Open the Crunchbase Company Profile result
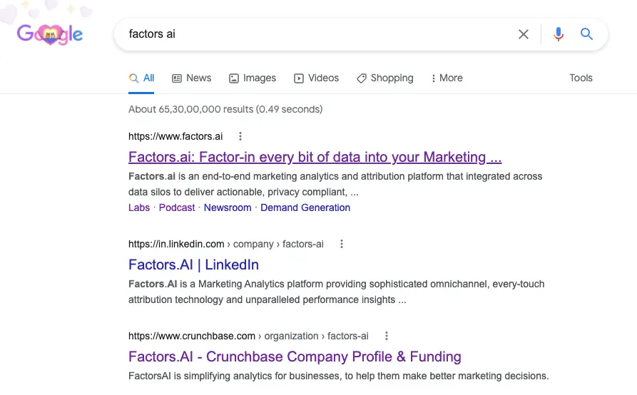637x395 pixels. pos(295,356)
